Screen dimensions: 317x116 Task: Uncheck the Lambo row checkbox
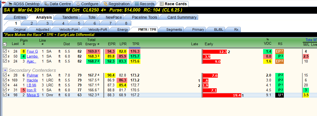[5, 56]
